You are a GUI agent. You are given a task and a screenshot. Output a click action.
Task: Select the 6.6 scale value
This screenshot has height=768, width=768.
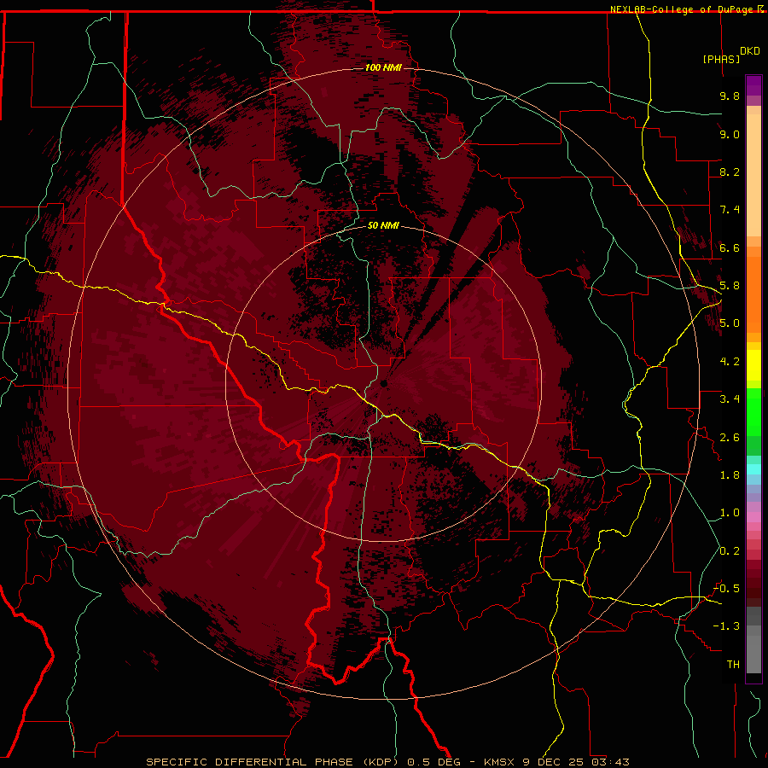click(x=730, y=247)
